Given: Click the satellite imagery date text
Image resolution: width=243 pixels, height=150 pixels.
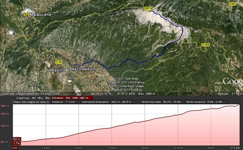Looking at the screenshot, I should [x=31, y=94].
